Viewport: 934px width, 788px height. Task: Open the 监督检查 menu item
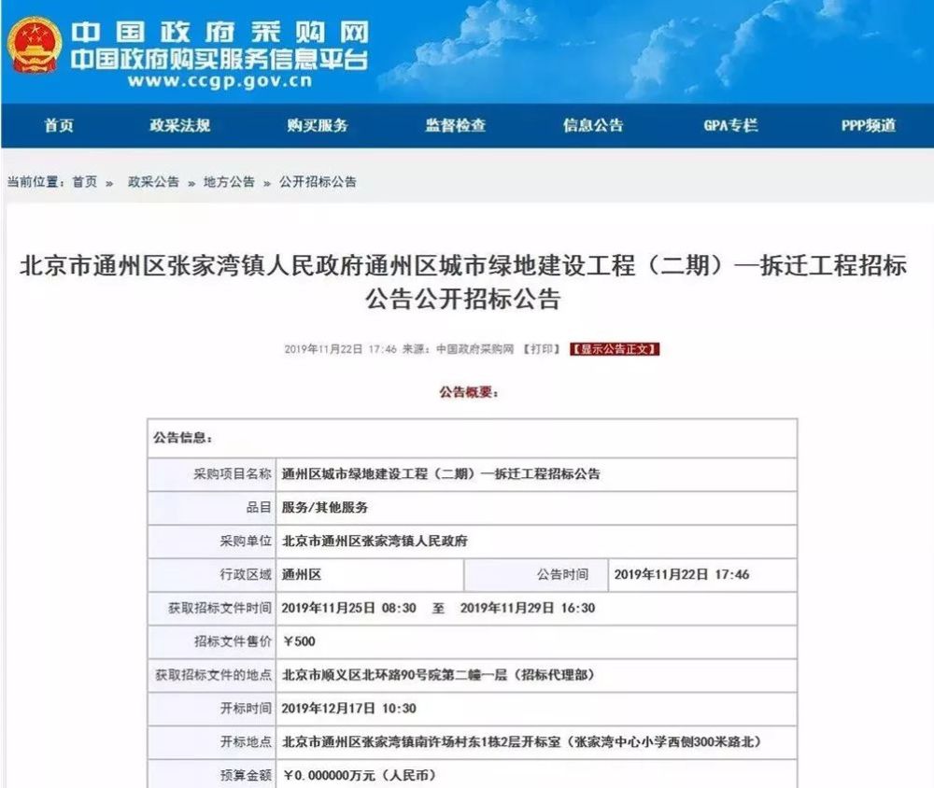(456, 126)
